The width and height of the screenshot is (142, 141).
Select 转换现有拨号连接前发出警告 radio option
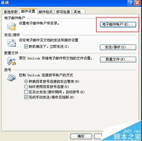tap(26, 82)
